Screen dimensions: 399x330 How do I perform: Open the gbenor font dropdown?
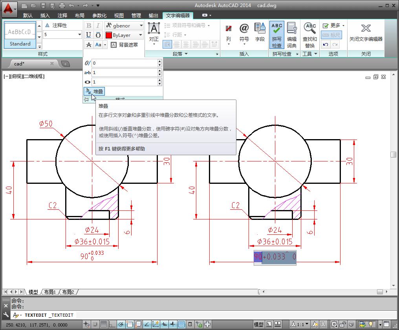(141, 25)
